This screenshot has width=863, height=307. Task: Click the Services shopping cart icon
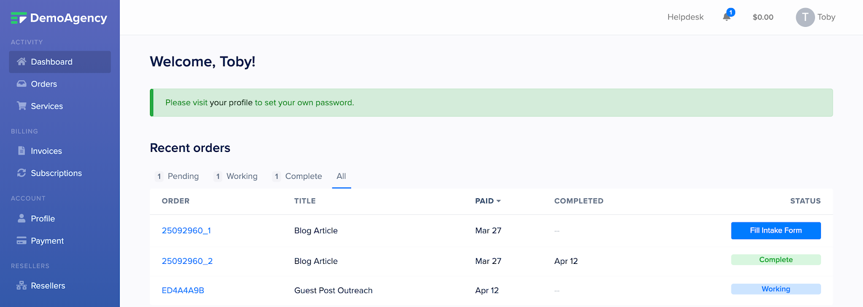tap(22, 106)
